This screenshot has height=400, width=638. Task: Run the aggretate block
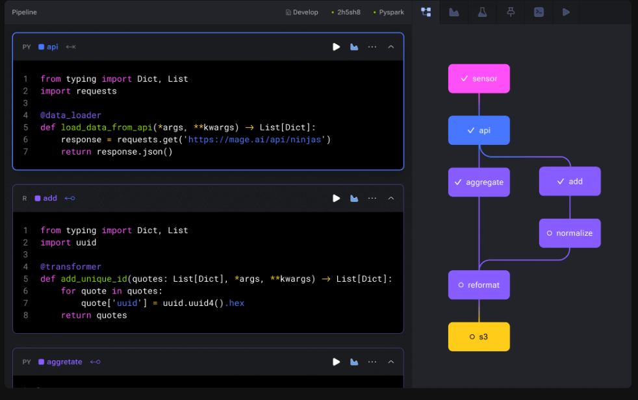(336, 362)
